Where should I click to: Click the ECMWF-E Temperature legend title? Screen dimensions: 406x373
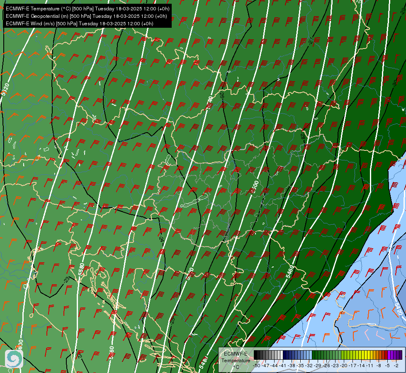click(236, 357)
